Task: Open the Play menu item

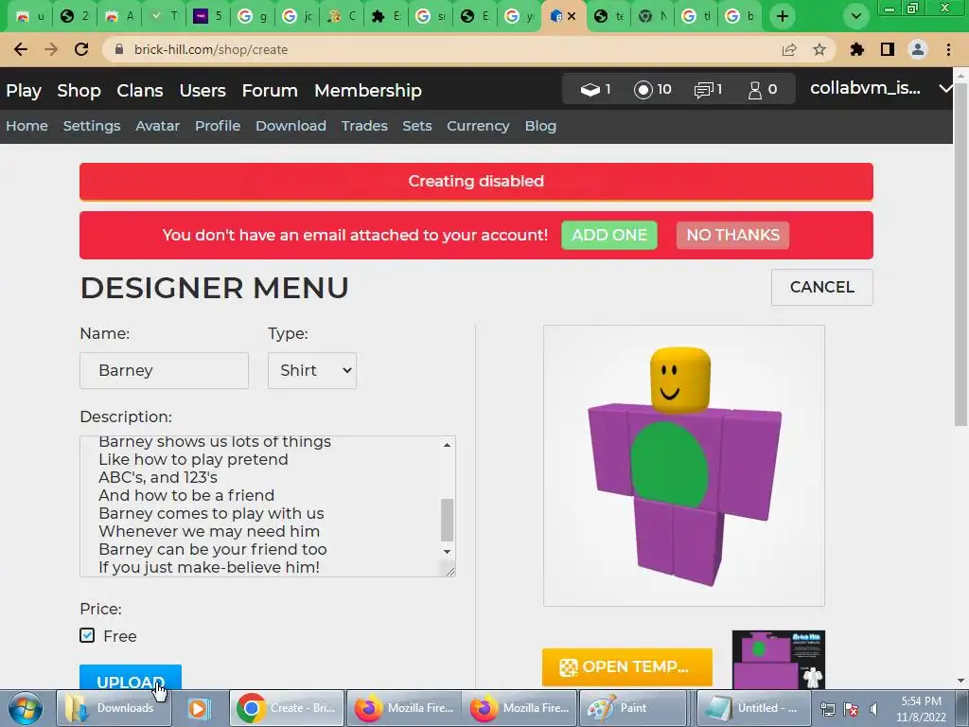Action: click(24, 90)
